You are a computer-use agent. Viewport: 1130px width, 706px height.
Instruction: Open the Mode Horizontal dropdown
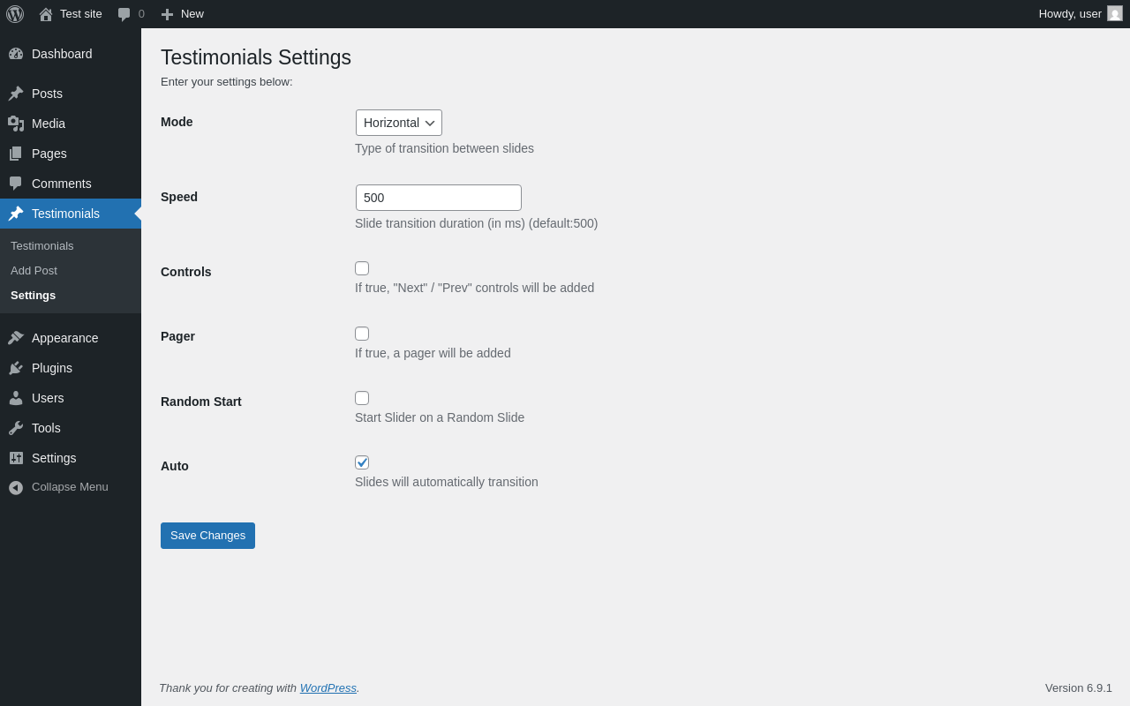point(398,123)
